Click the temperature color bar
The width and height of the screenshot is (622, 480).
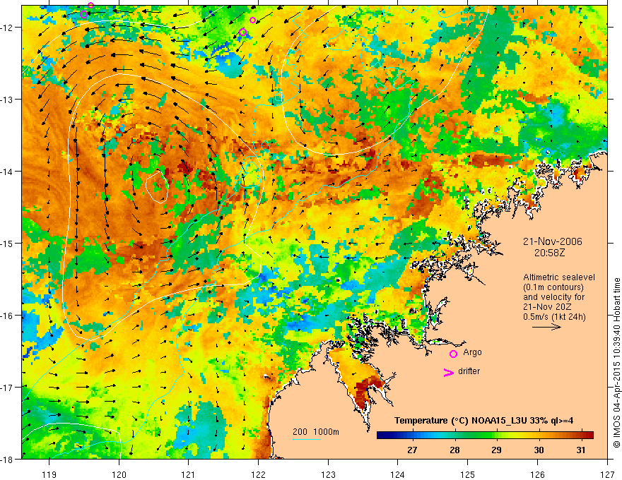(485, 436)
